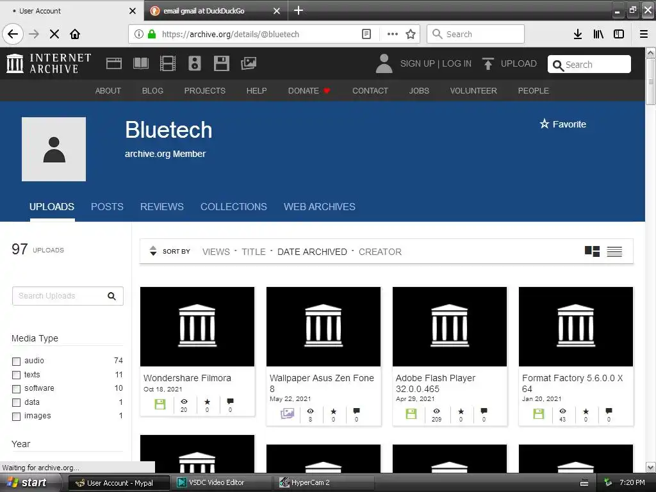Viewport: 656px width, 492px height.
Task: Go back with browser back arrow
Action: click(x=13, y=34)
